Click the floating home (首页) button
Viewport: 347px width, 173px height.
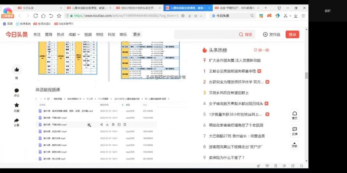click(x=295, y=116)
